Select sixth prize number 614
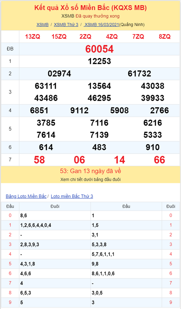181x309 pixels. pos(46,147)
